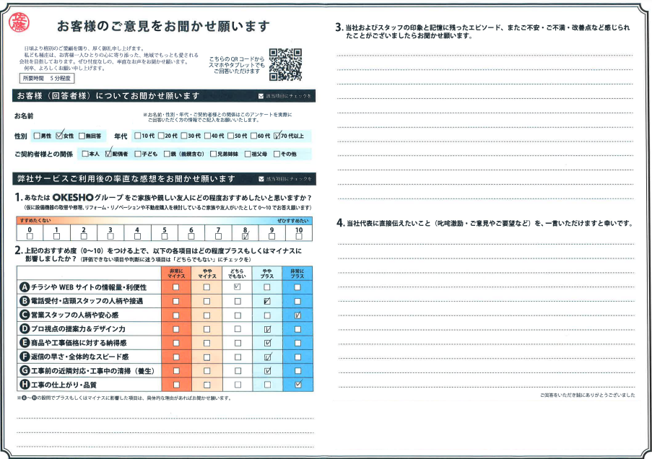
Task: Click the circled G icon for 近隣対応
Action: click(x=24, y=371)
